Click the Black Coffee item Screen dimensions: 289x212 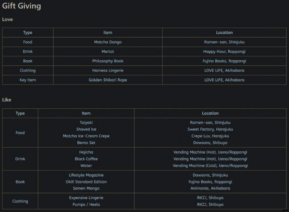click(x=86, y=159)
